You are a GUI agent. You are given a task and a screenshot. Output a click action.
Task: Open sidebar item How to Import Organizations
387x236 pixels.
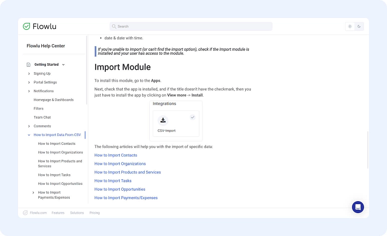[x=60, y=152]
